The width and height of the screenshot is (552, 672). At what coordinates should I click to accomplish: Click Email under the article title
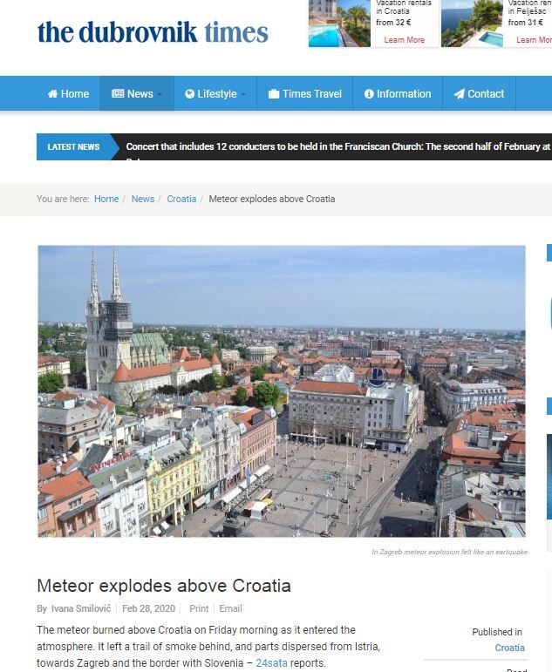[x=231, y=608]
